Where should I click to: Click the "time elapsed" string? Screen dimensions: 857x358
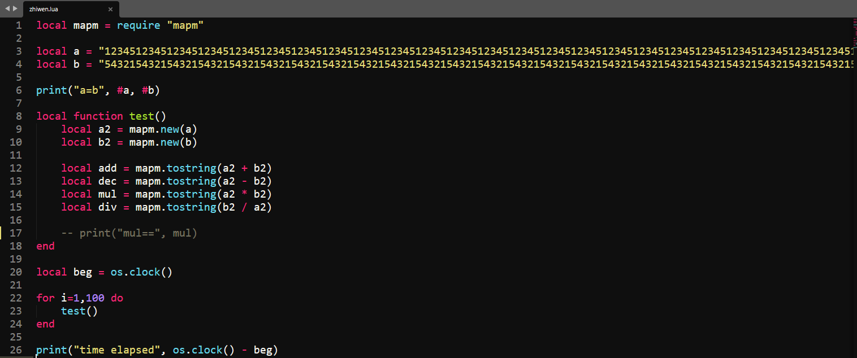point(117,350)
